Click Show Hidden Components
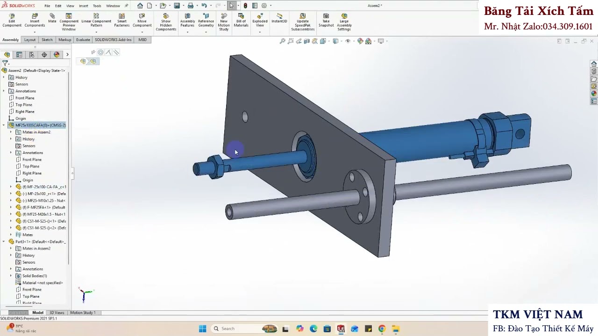 [166, 22]
